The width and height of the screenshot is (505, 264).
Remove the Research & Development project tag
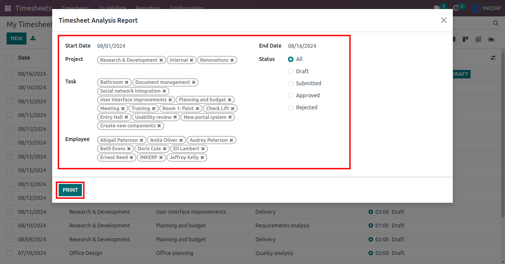pos(161,60)
